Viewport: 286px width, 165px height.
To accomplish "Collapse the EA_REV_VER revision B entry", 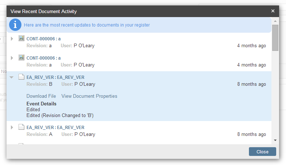I will (x=12, y=77).
